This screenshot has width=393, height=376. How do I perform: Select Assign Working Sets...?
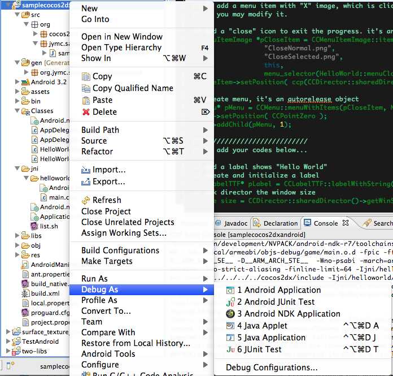(142, 233)
